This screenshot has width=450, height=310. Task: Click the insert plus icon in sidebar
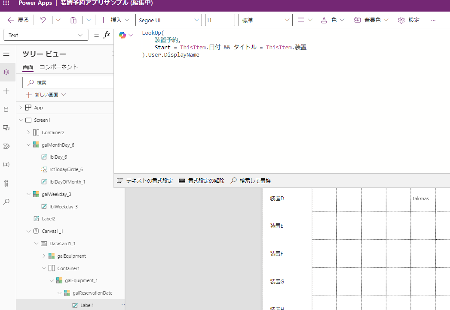point(6,91)
